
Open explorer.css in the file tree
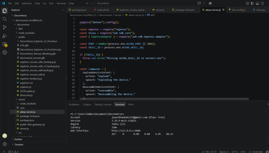[x=37, y=83]
